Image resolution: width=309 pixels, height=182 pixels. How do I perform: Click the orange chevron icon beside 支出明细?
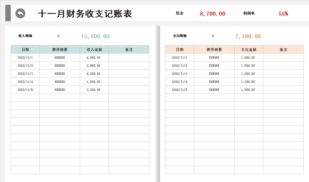pyautogui.click(x=213, y=36)
